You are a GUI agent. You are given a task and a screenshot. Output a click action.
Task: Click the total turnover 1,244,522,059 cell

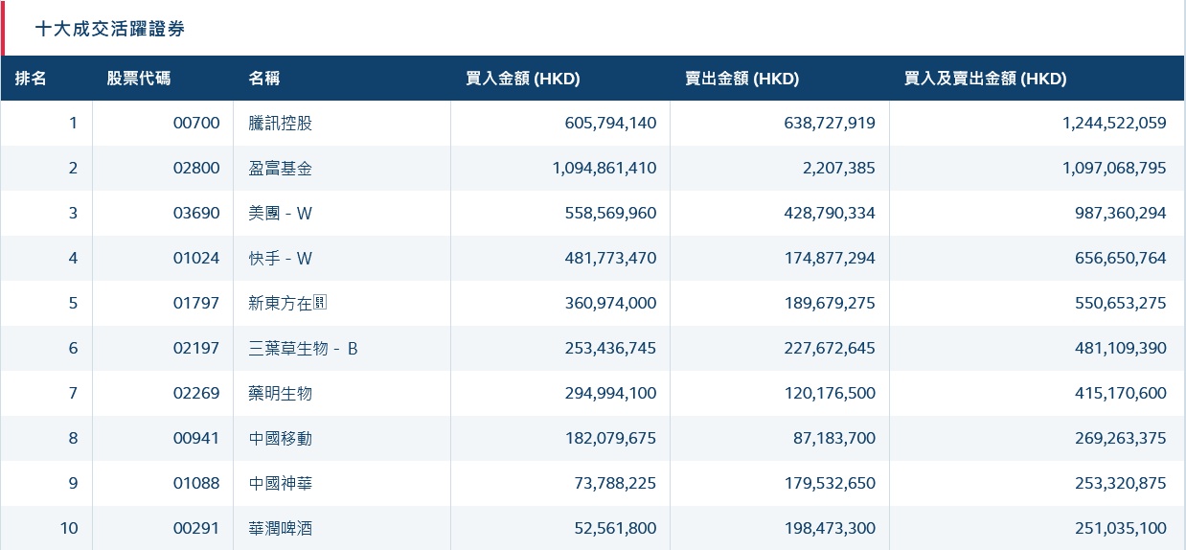pos(1113,124)
